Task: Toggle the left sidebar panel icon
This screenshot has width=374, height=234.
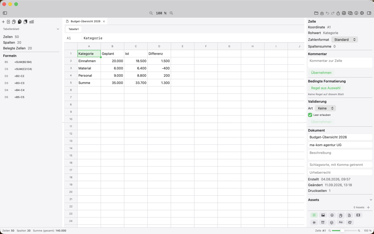Action: (x=5, y=13)
